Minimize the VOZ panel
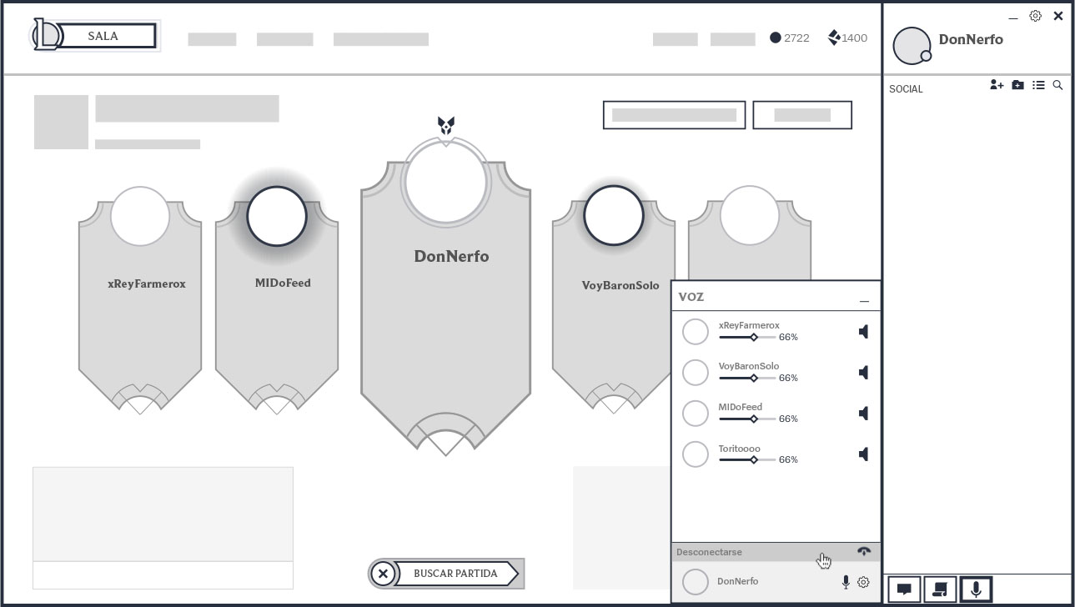 point(864,301)
